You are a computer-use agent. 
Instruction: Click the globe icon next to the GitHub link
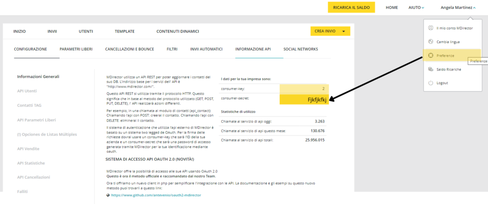108,195
